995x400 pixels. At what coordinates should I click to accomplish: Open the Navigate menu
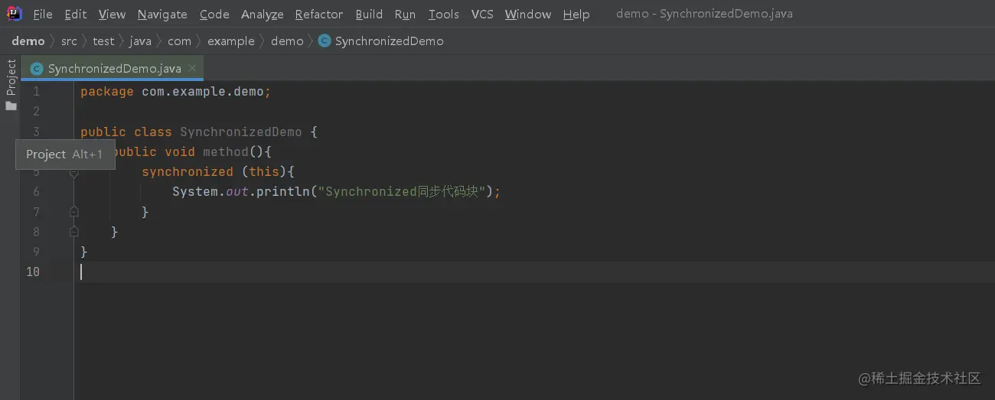point(162,14)
